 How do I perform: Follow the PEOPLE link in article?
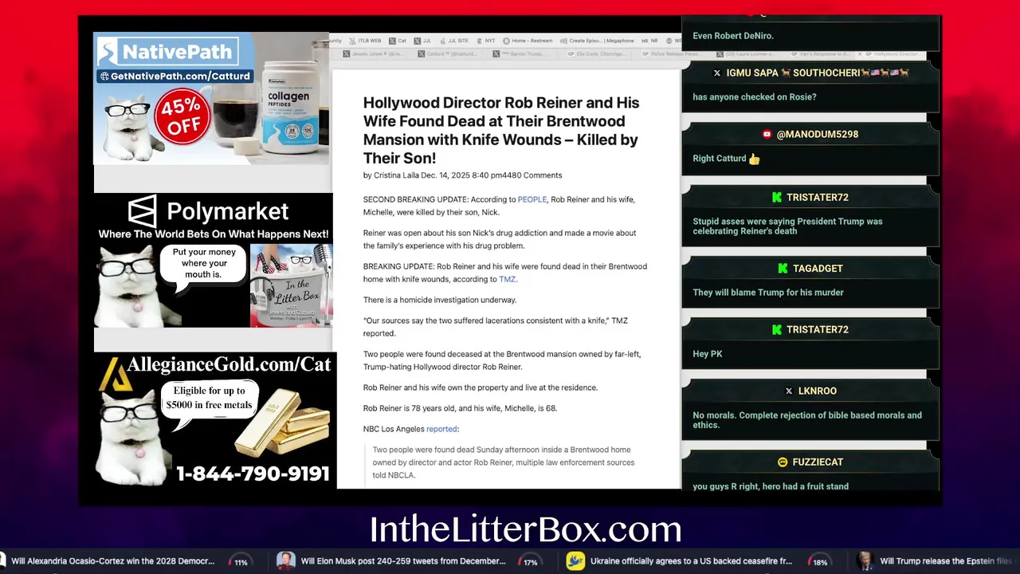[x=532, y=199]
